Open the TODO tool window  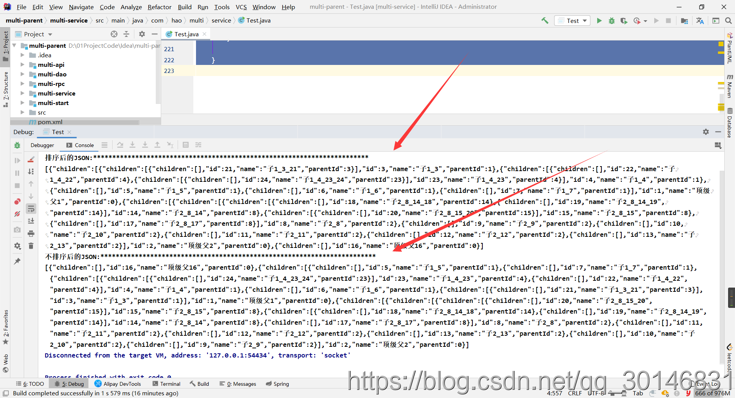(30, 384)
